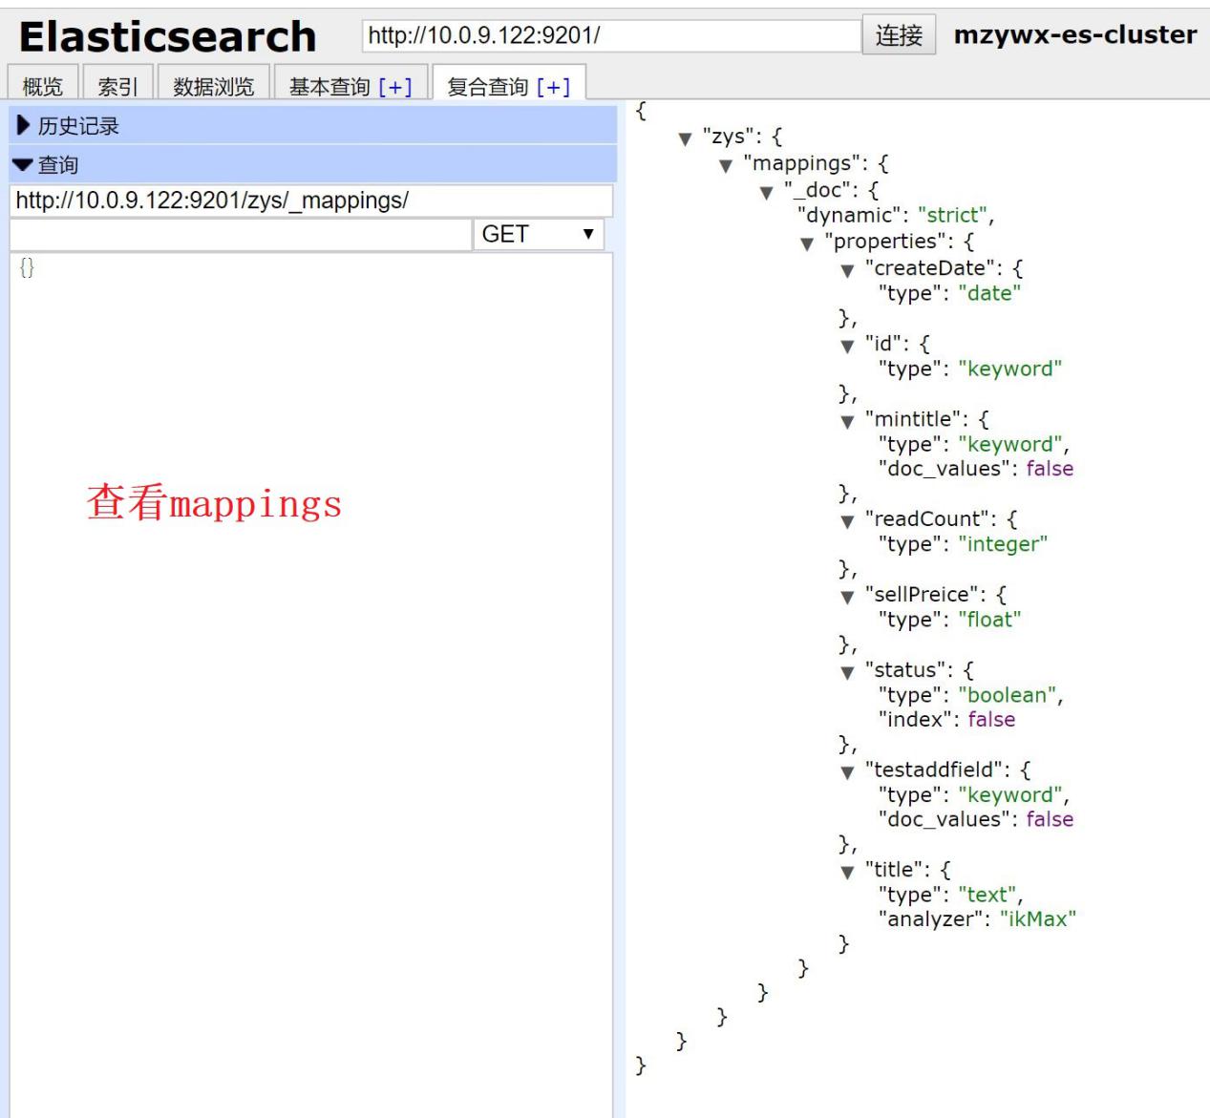Click the 连接 connect button

coord(899,36)
